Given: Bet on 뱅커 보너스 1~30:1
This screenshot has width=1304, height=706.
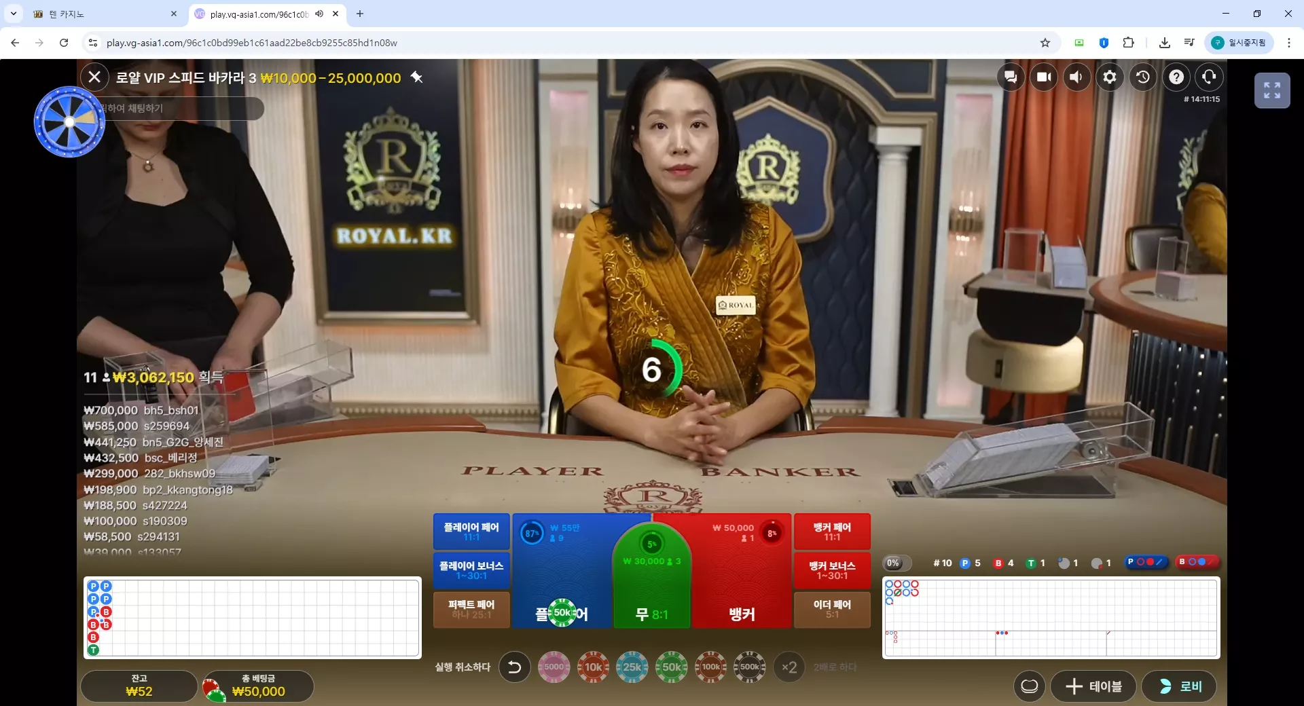Looking at the screenshot, I should [x=832, y=570].
